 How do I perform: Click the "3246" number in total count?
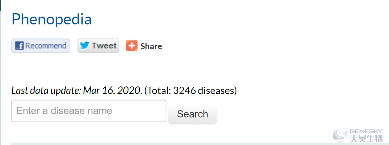point(185,91)
